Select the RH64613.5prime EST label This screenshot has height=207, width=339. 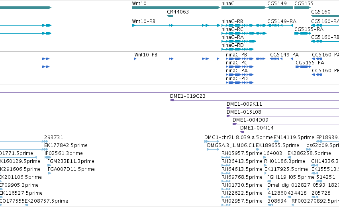click(x=242, y=169)
